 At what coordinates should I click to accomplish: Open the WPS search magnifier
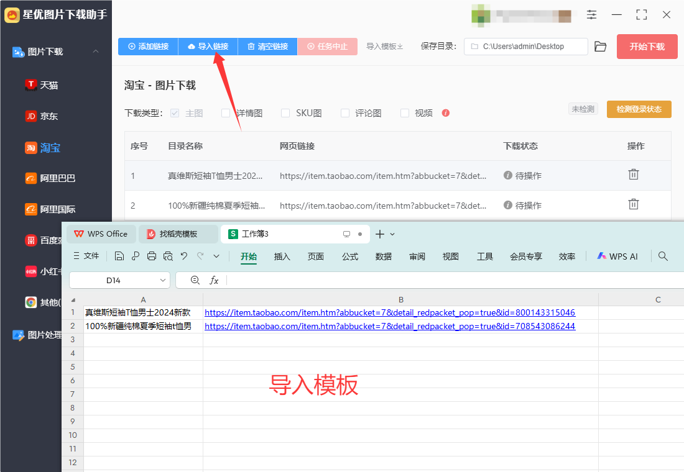663,256
